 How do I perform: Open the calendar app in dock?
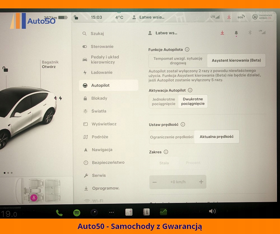tap(129, 212)
